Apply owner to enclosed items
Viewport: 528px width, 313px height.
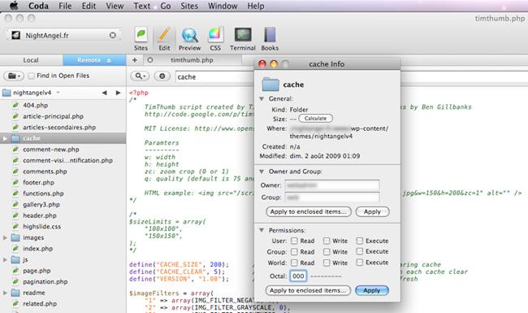(x=309, y=211)
